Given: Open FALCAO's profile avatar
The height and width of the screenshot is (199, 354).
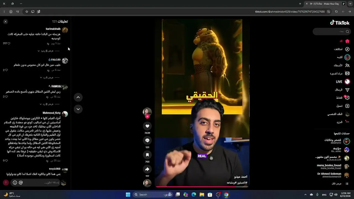Looking at the screenshot, I should (x=65, y=61).
